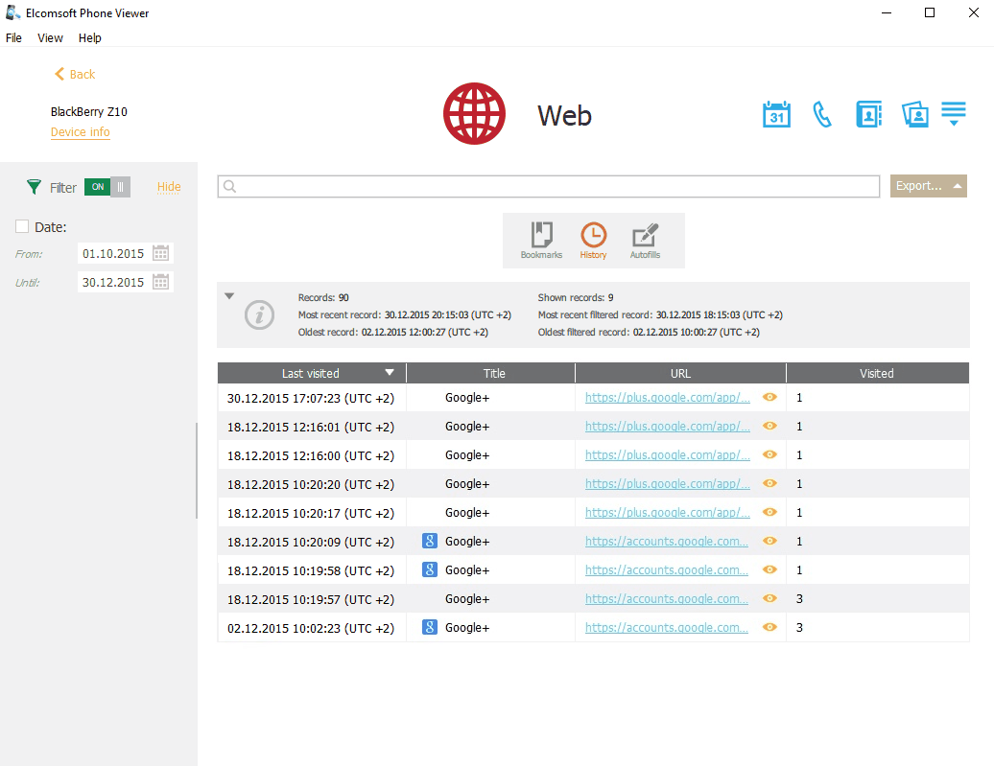Click eye icon on 30.12.2015 row

(769, 397)
